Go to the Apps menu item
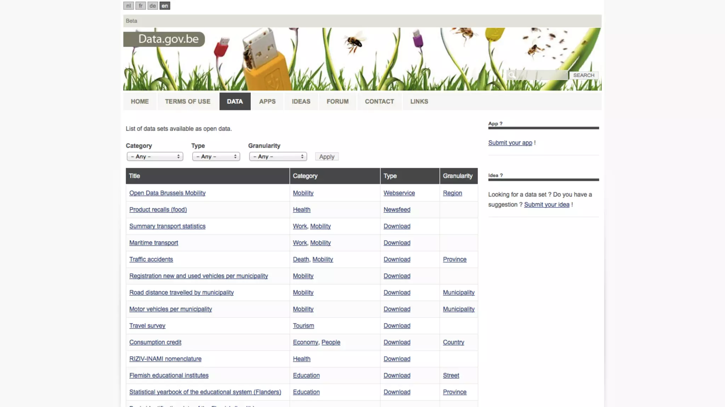Screen dimensions: 725x407 [x=267, y=101]
